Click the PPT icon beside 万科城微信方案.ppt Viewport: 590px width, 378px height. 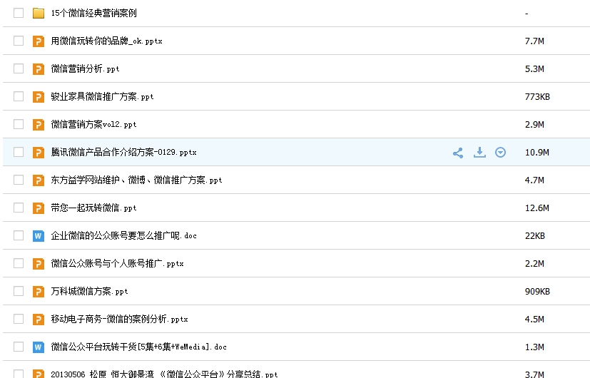tap(39, 292)
